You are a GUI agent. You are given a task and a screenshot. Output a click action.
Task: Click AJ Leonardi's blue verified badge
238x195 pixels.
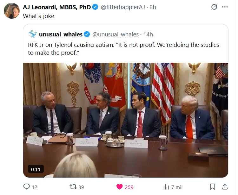[x=95, y=7]
